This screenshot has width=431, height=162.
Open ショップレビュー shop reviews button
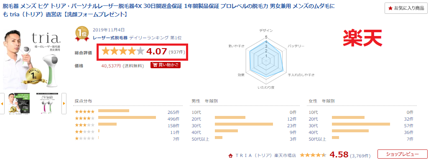pos(403,154)
